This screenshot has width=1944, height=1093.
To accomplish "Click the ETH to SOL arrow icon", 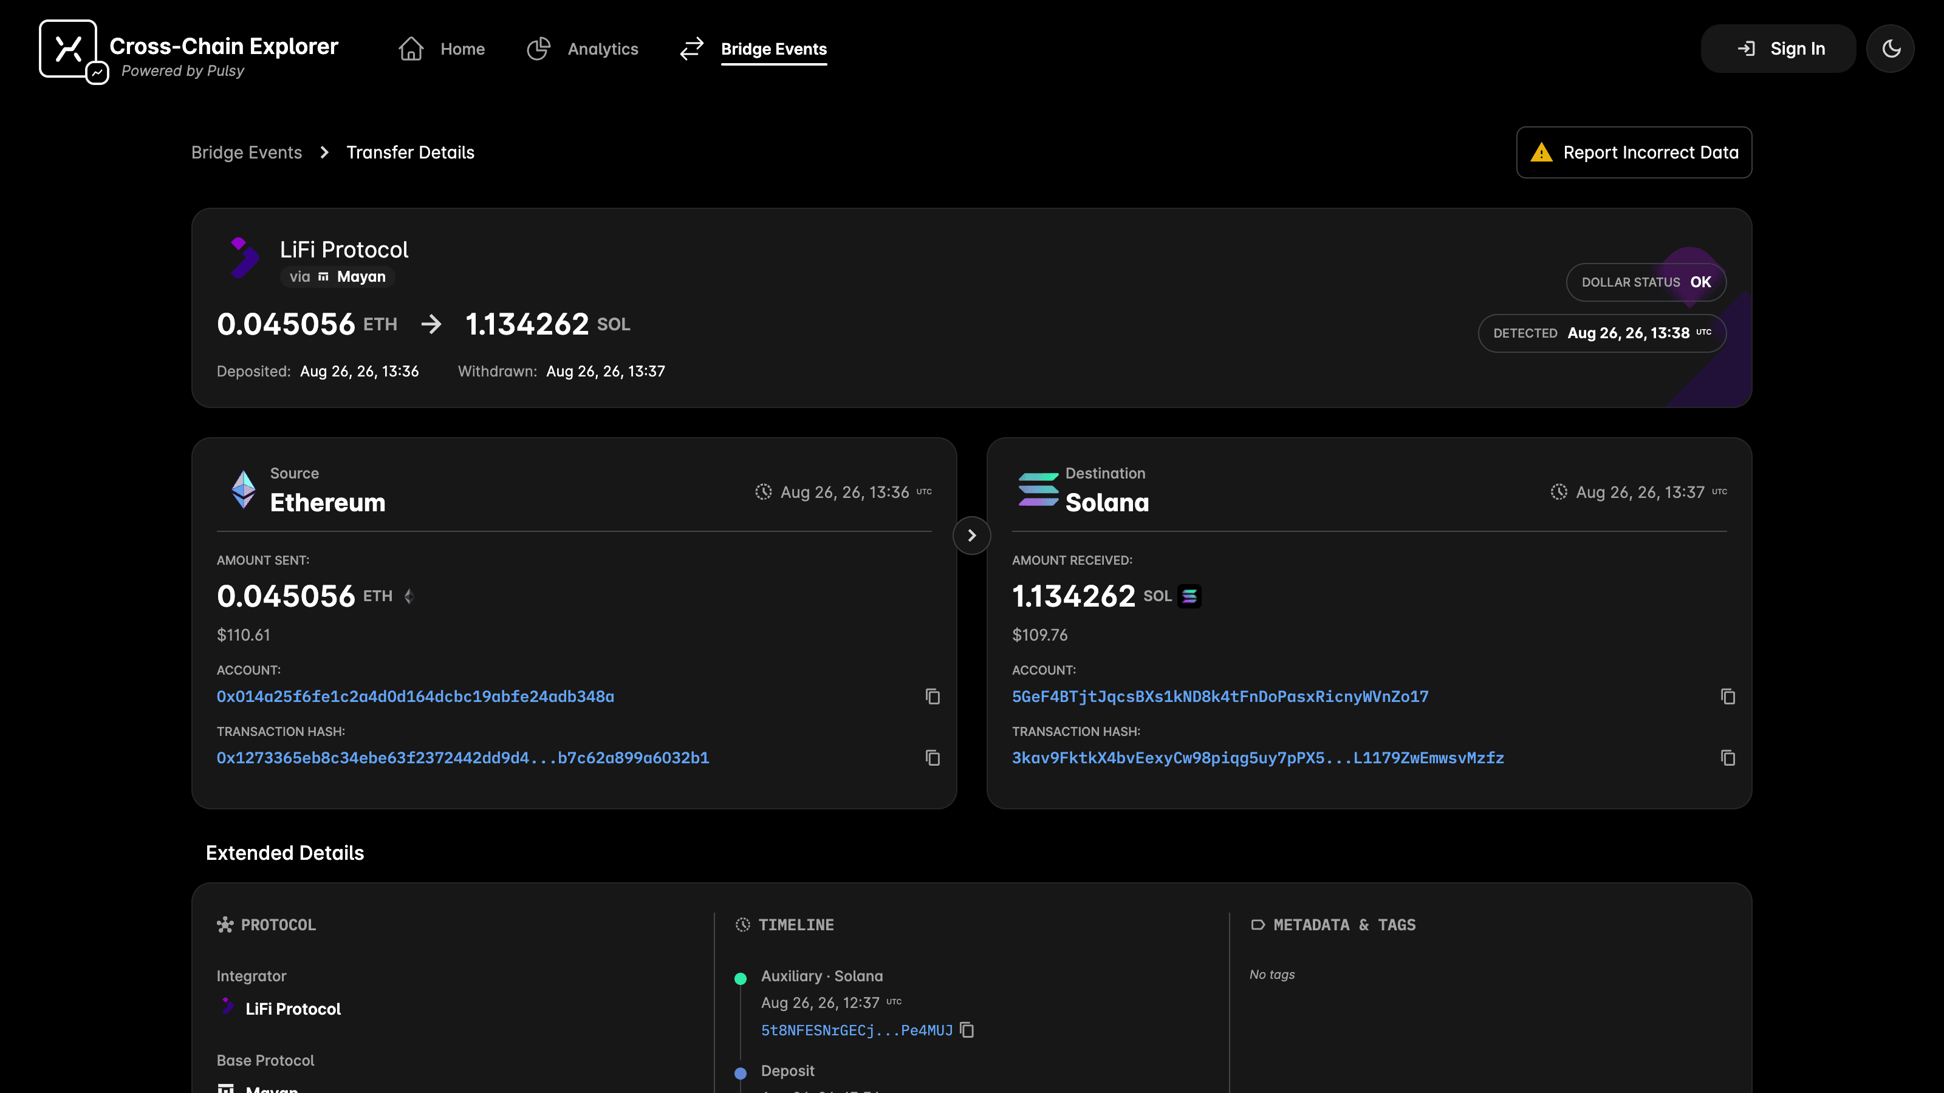I will (x=431, y=324).
